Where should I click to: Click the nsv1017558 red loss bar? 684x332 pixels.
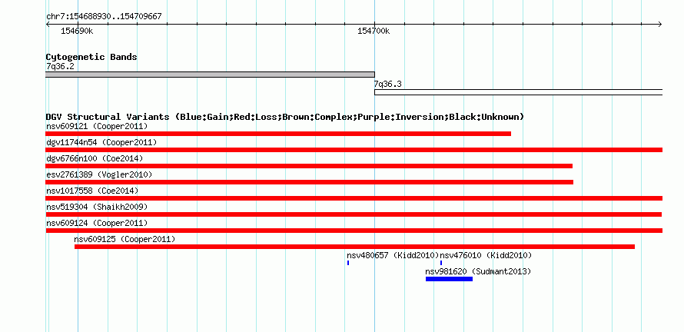tap(354, 198)
